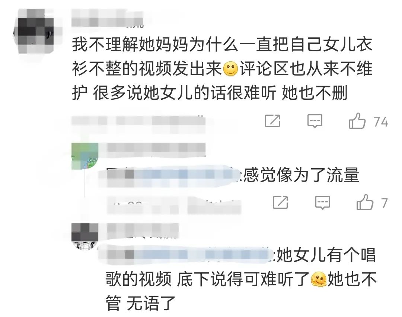Screen dimensions: 402x317
Task: Click the 7 like count on the reply
Action: [384, 204]
